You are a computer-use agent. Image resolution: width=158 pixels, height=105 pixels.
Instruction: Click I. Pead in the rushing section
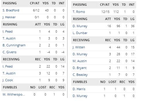tap(7, 31)
